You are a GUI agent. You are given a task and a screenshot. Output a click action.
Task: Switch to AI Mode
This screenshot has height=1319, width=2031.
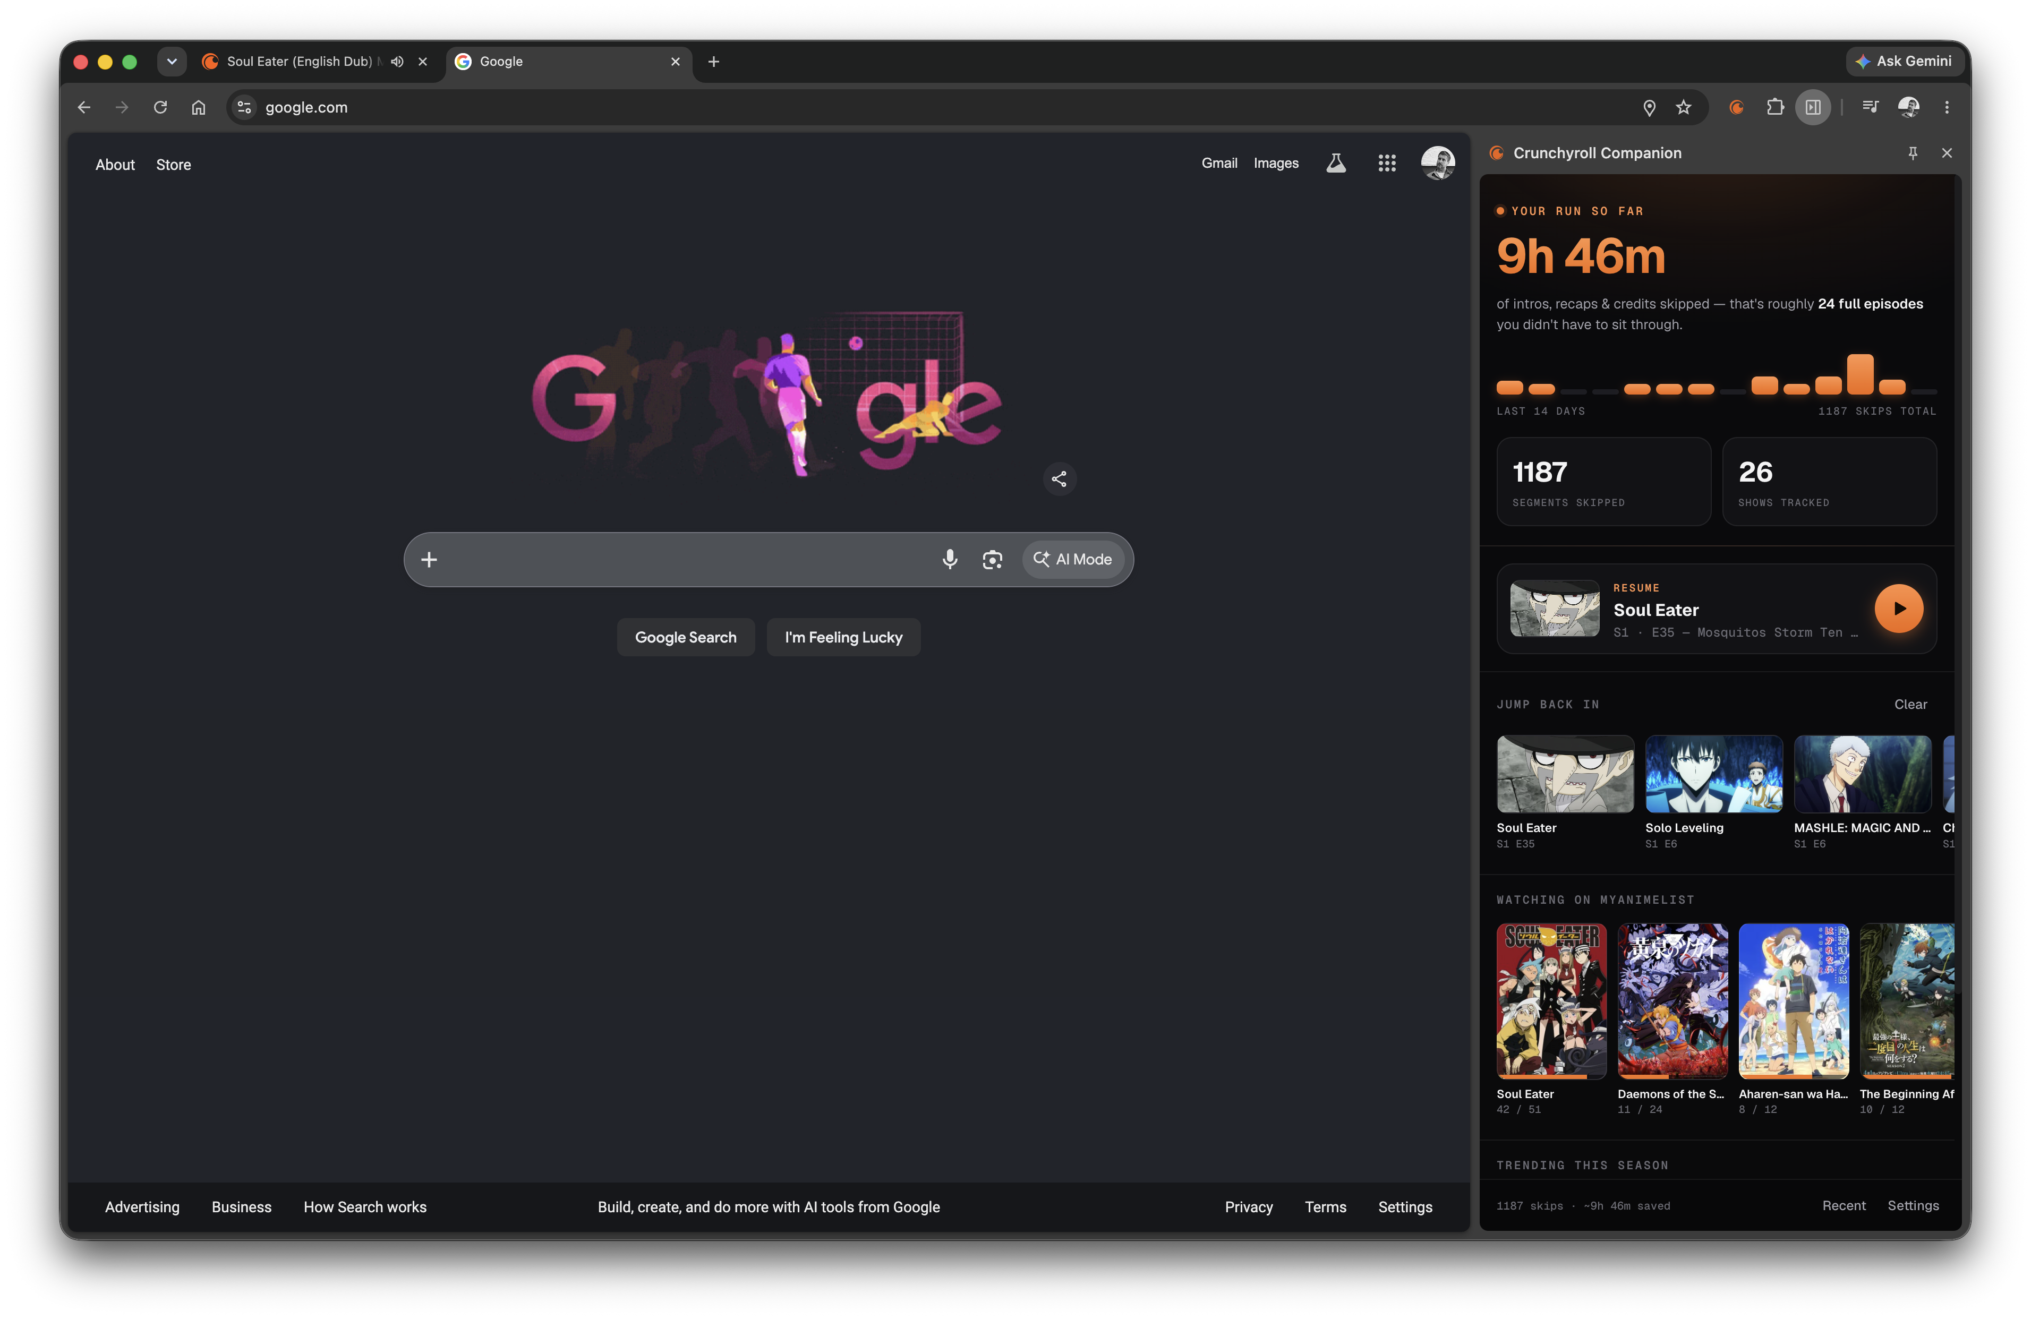(x=1073, y=560)
